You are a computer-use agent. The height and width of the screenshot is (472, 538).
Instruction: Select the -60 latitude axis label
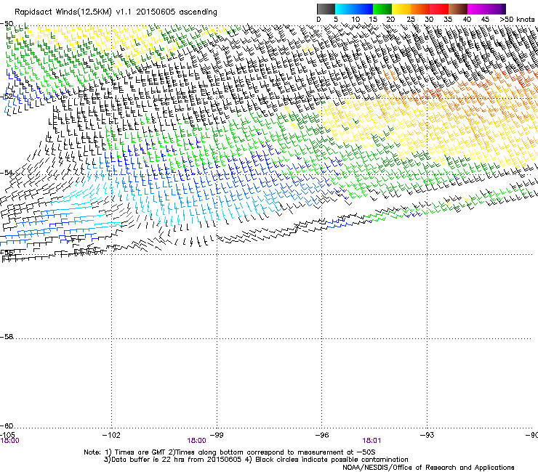pos(7,426)
